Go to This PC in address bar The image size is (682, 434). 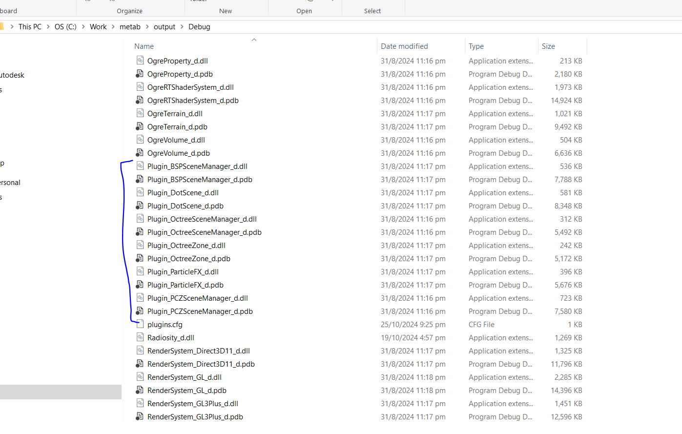tap(30, 27)
